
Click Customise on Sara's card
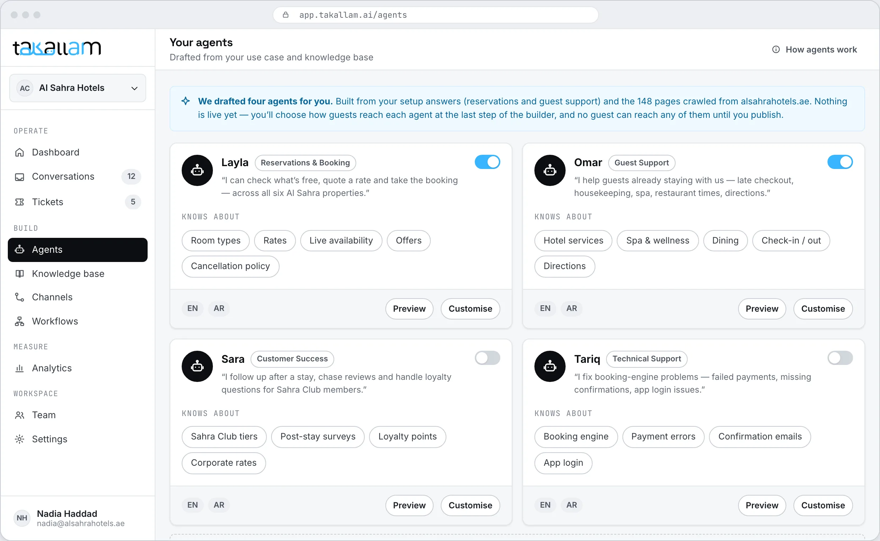click(x=470, y=505)
